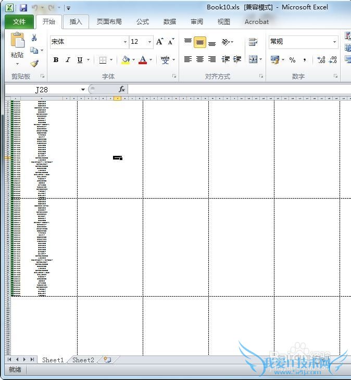The height and width of the screenshot is (380, 351).
Task: Open the Copy dropdown arrow
Action: click(42, 51)
